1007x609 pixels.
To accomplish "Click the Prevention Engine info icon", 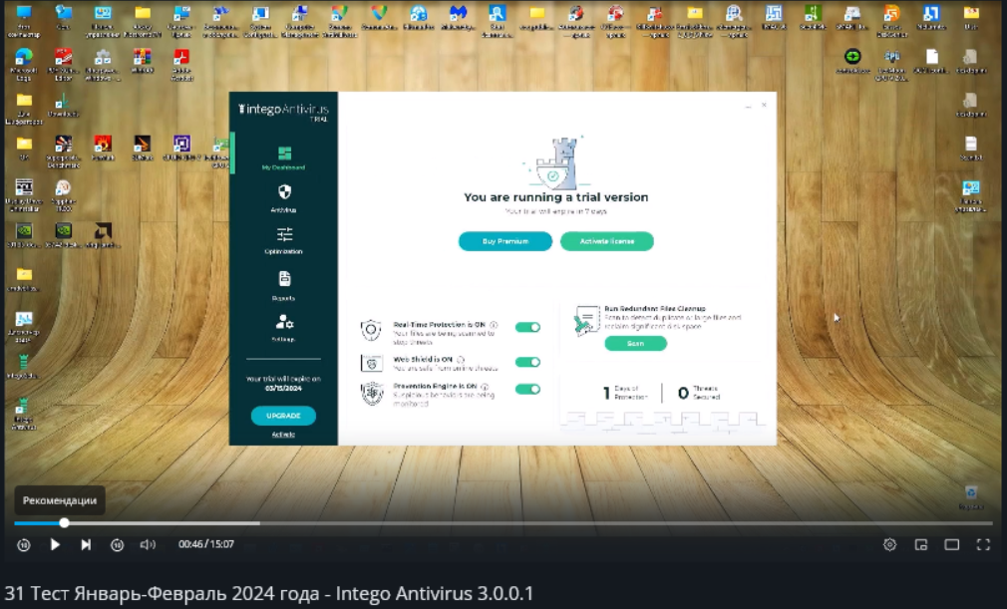I will 485,387.
